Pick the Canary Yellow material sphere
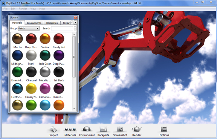Viewport: 217px width, 139px height. [x=31, y=89]
